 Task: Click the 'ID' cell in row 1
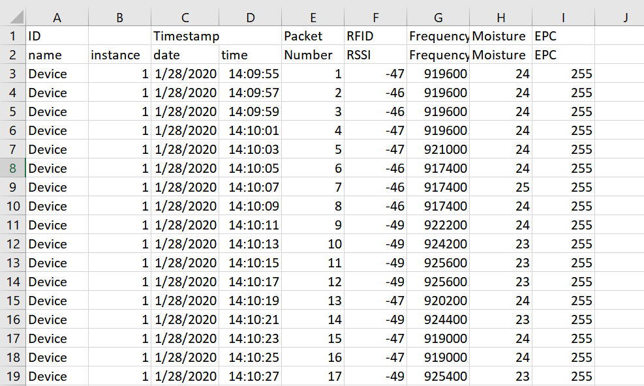pos(57,36)
